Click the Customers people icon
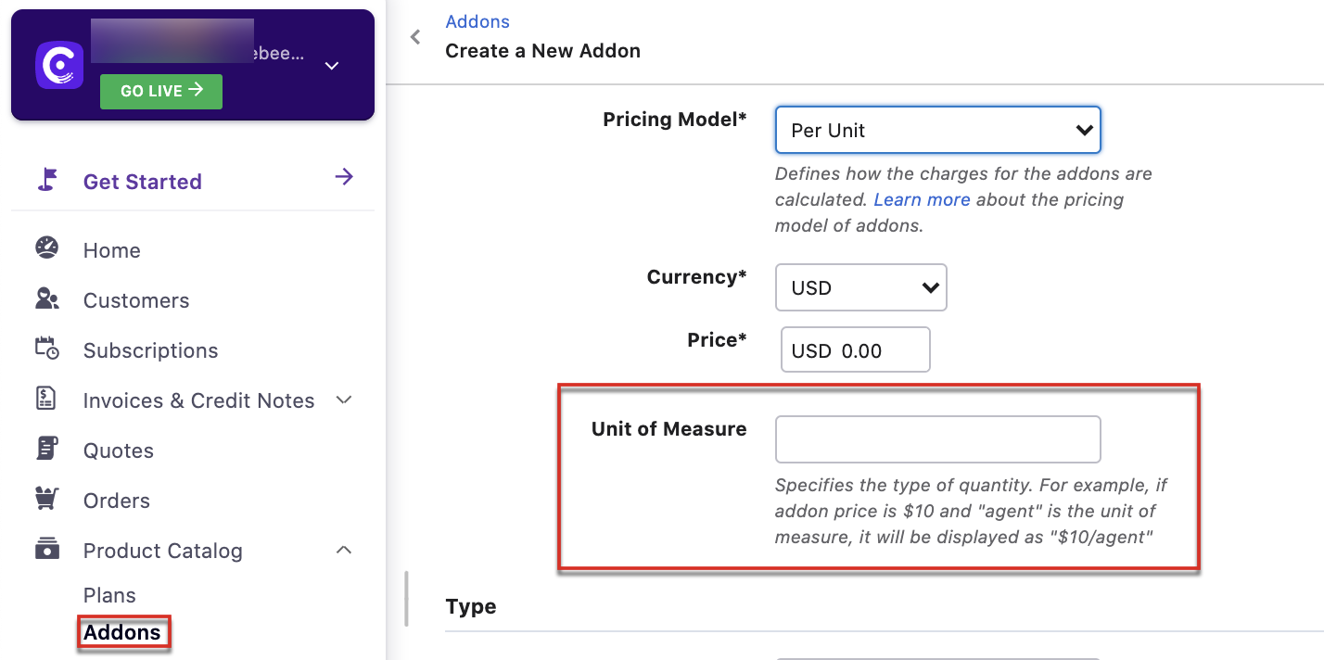Viewport: 1324px width, 660px height. click(x=46, y=298)
